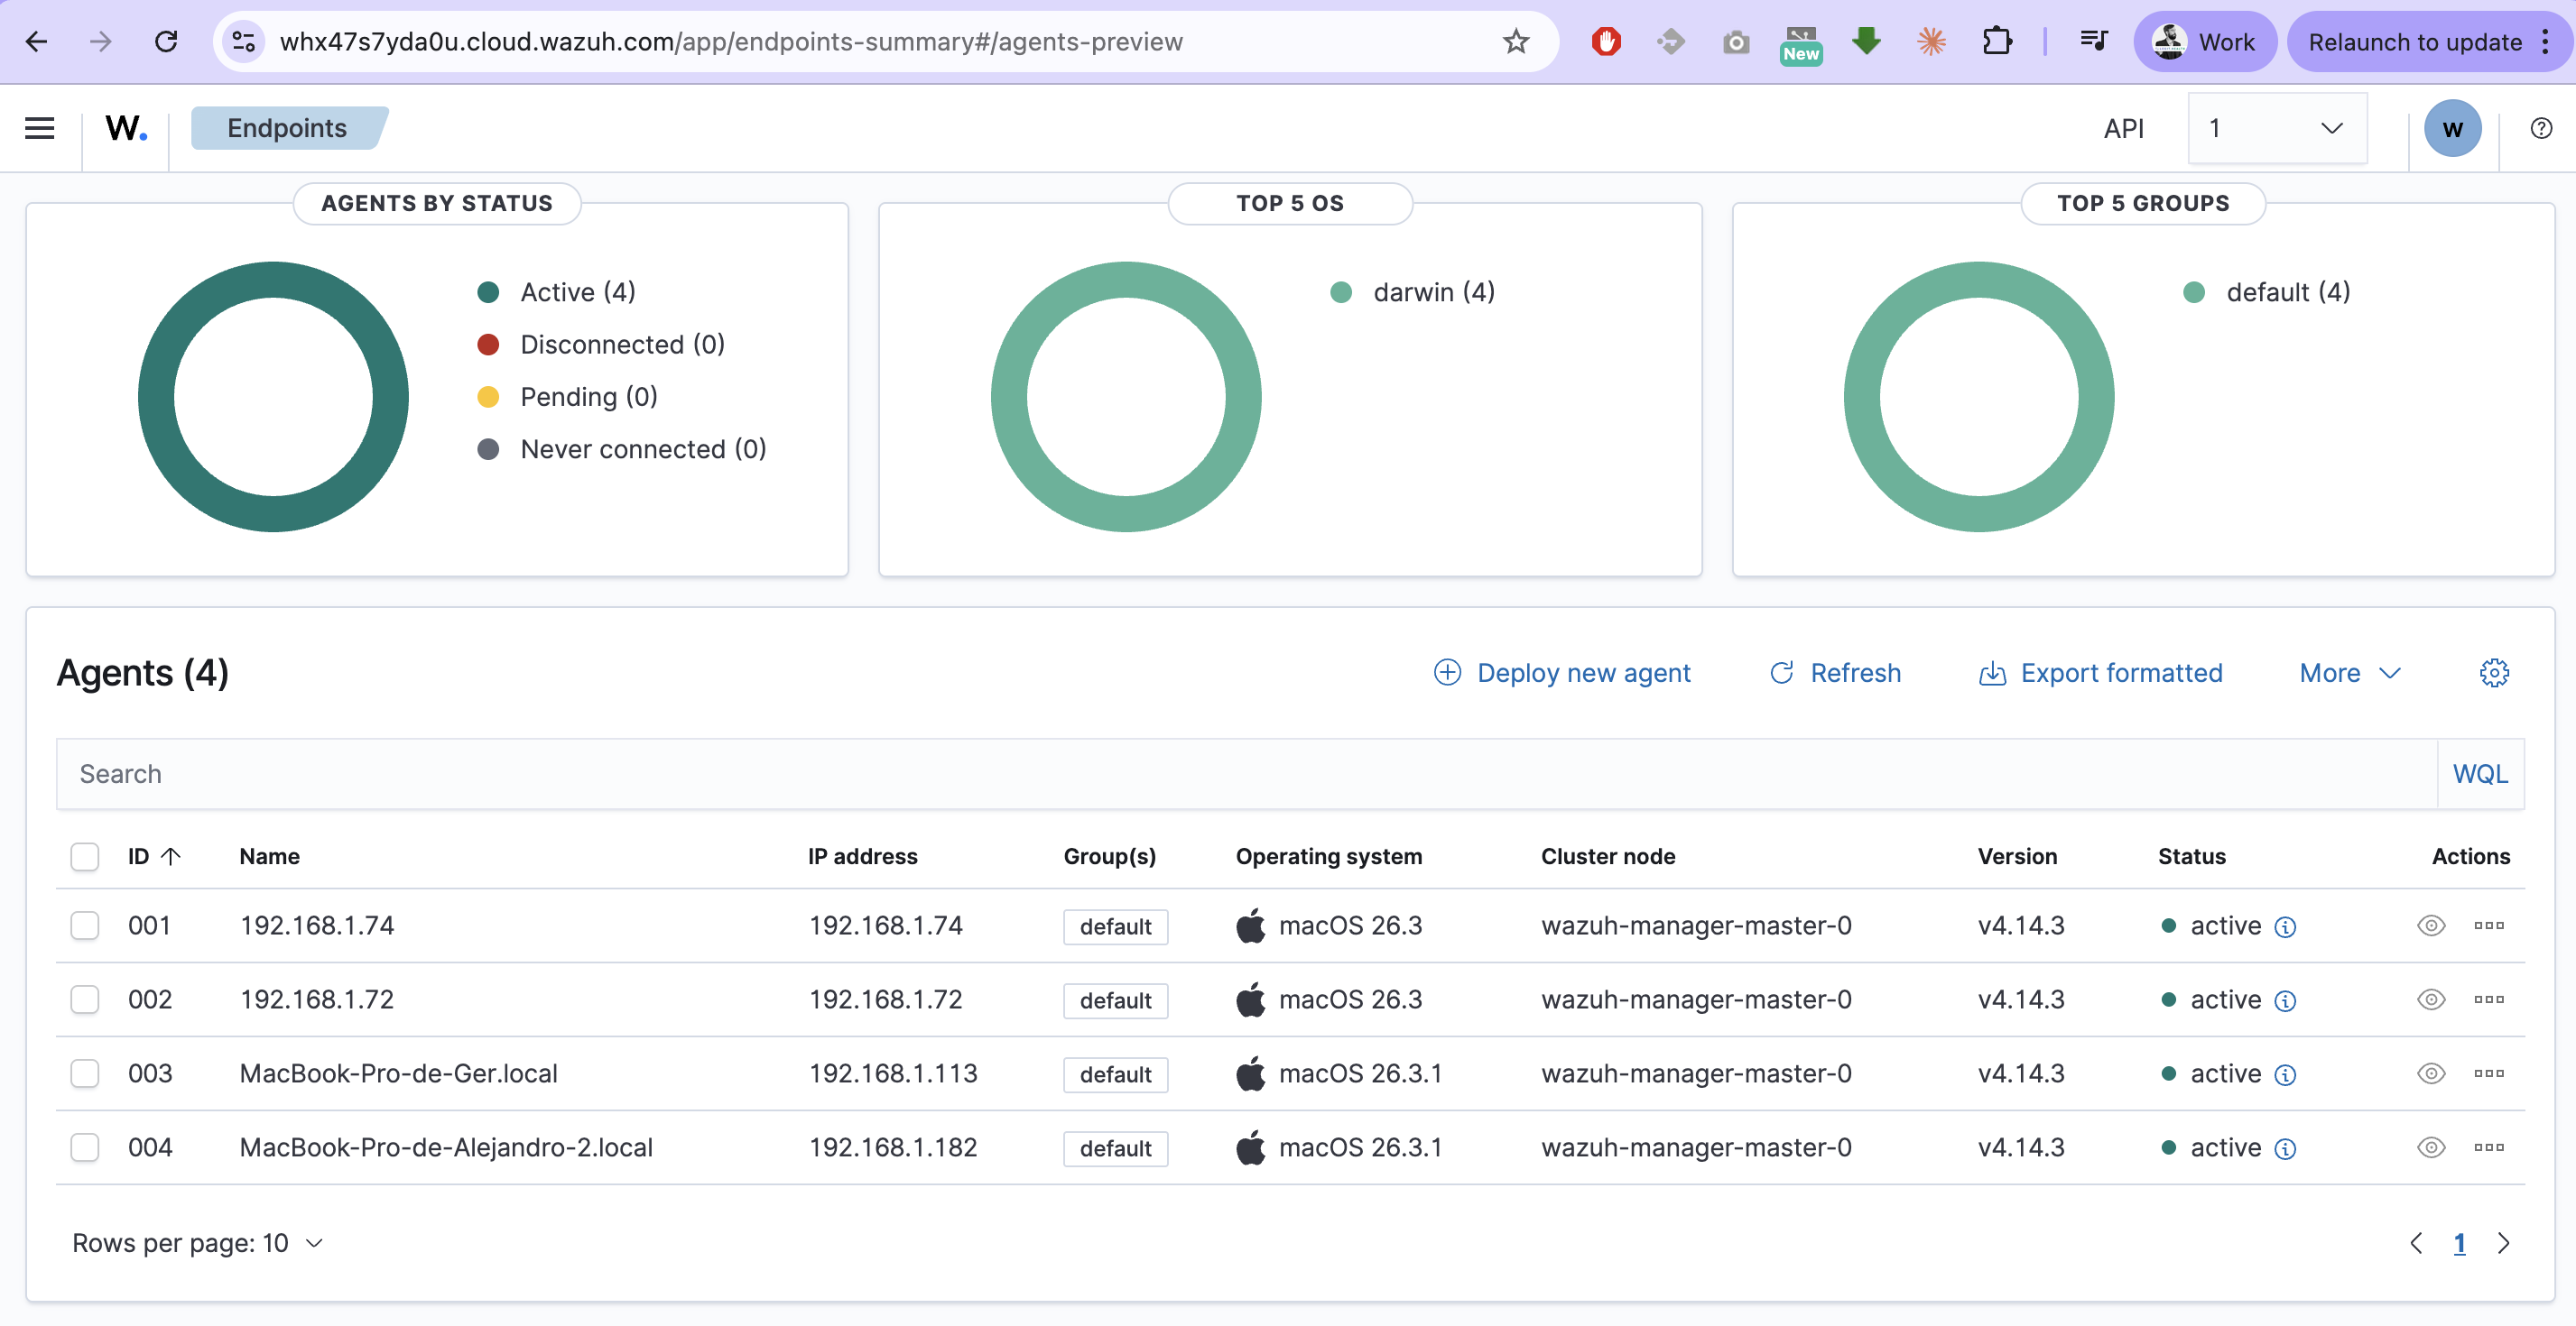Export the agents list formatted
Image resolution: width=2576 pixels, height=1326 pixels.
coord(2100,673)
